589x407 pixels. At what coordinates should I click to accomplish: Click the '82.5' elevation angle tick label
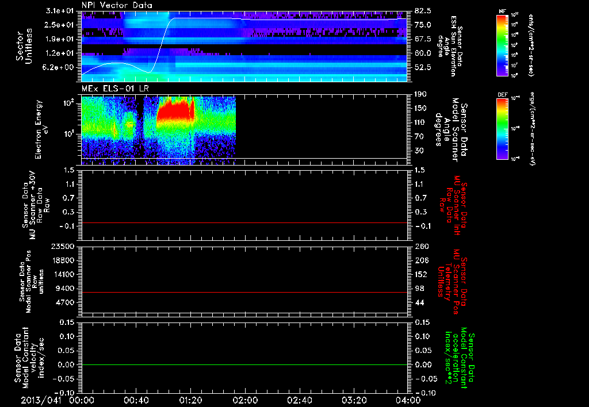point(423,10)
